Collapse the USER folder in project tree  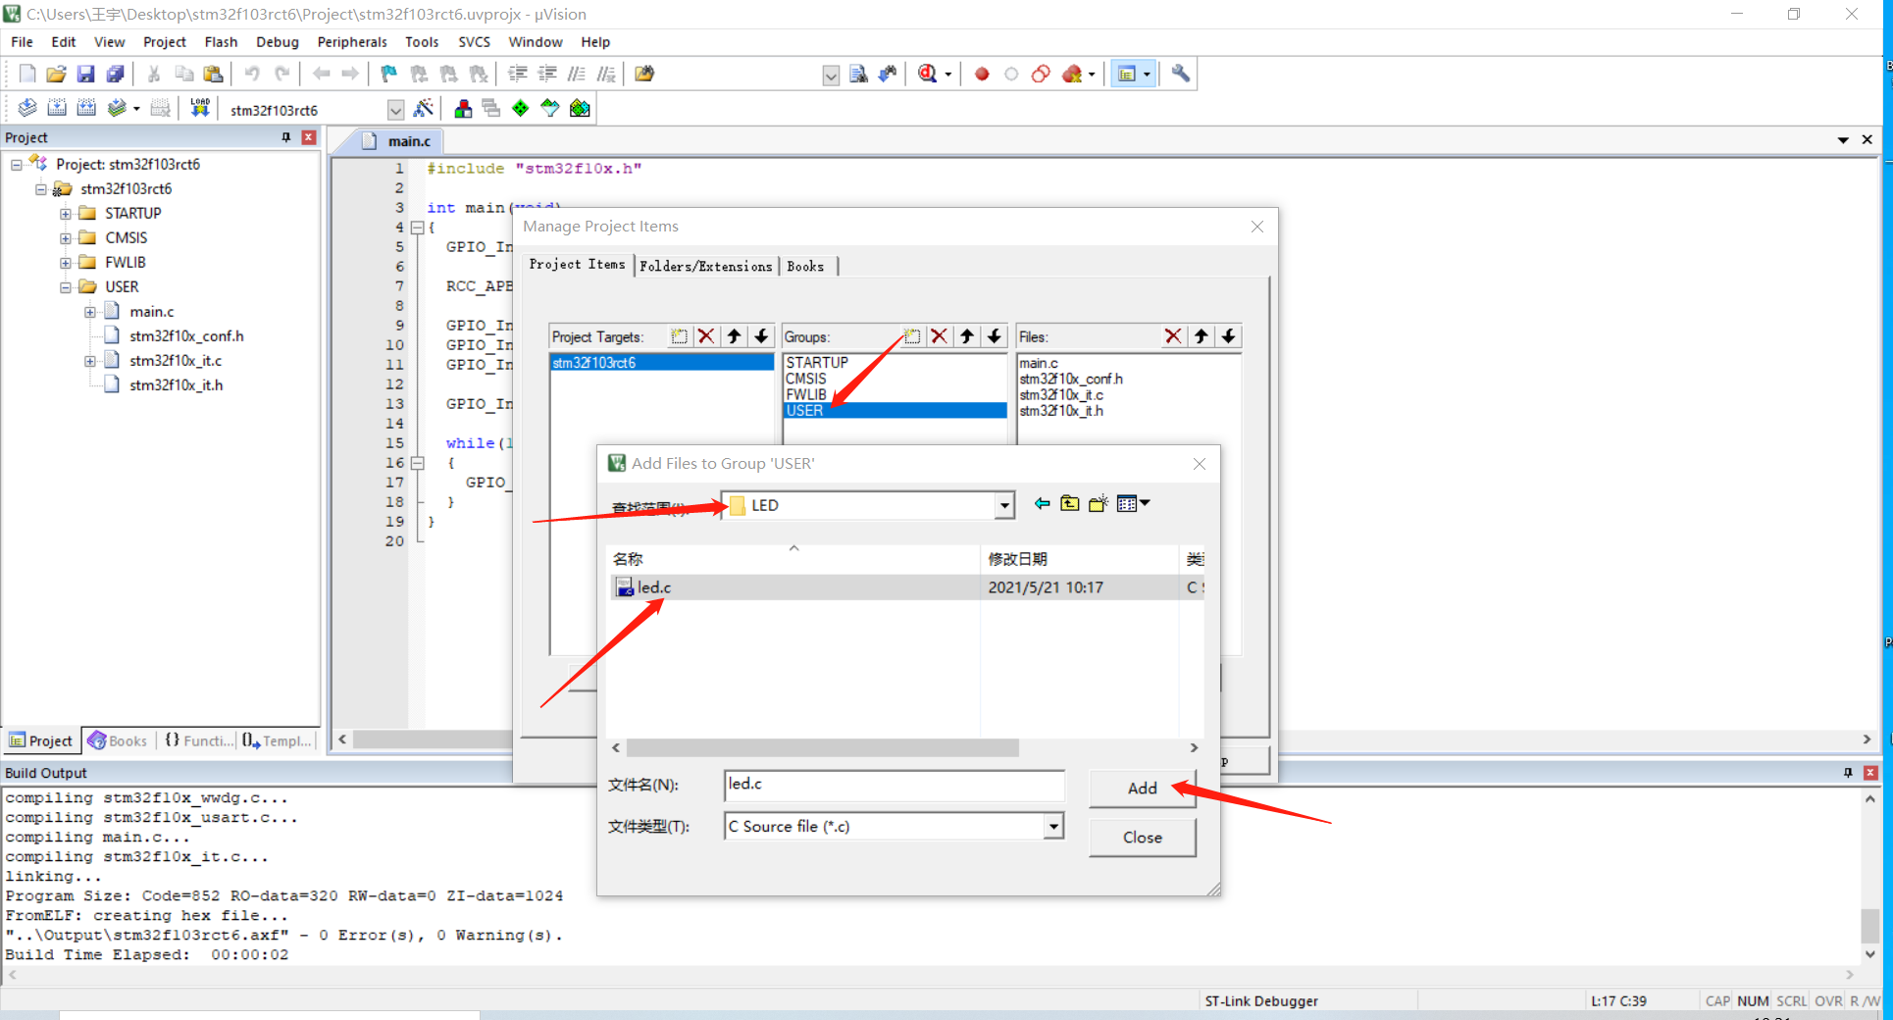pos(66,287)
